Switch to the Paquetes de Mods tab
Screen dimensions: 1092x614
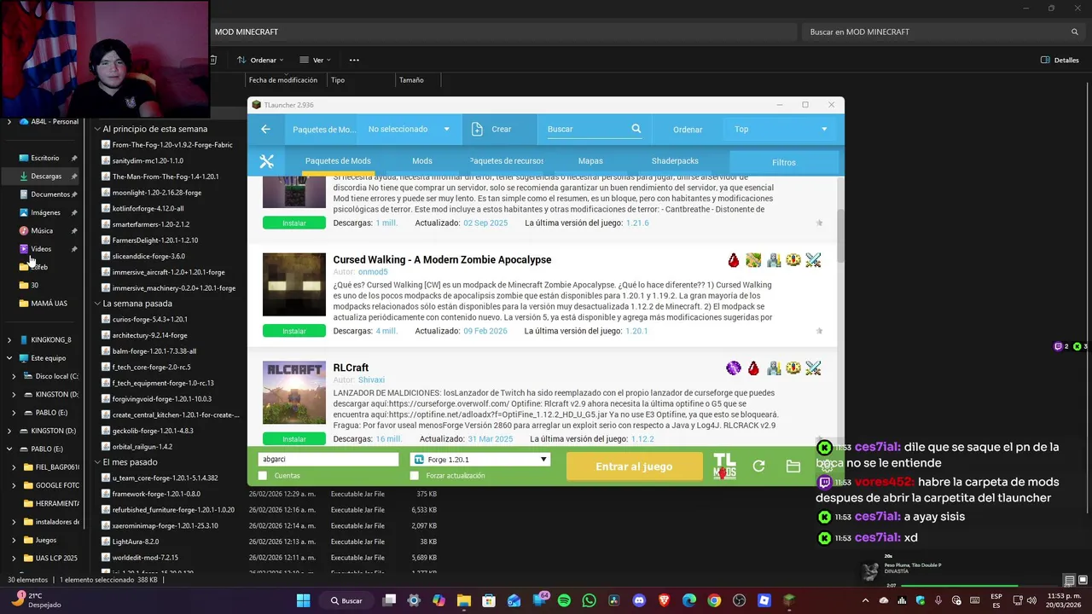[x=338, y=161]
